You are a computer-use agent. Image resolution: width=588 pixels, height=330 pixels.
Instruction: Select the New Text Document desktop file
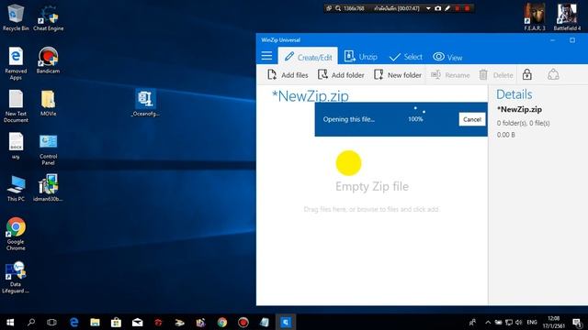[16, 106]
